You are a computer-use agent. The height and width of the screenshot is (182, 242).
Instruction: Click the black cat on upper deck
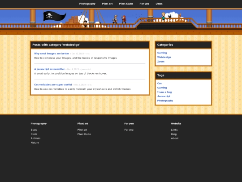(170, 16)
